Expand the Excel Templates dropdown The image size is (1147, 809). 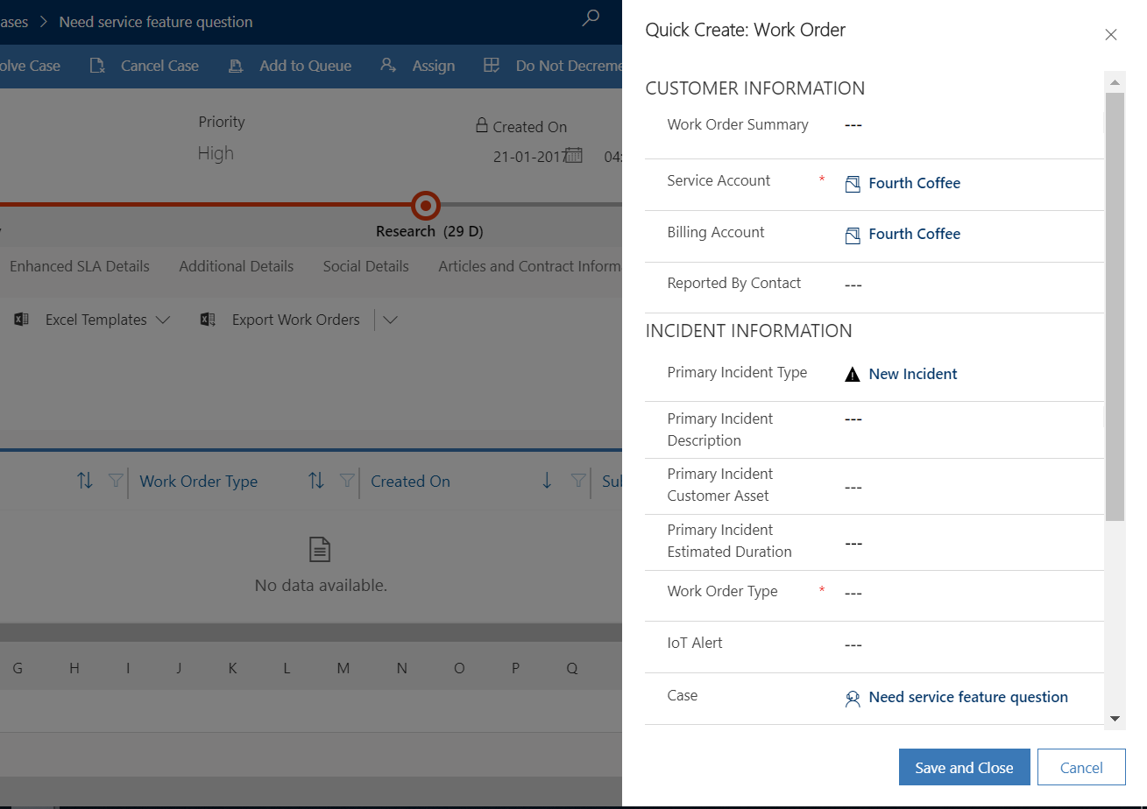(x=162, y=320)
